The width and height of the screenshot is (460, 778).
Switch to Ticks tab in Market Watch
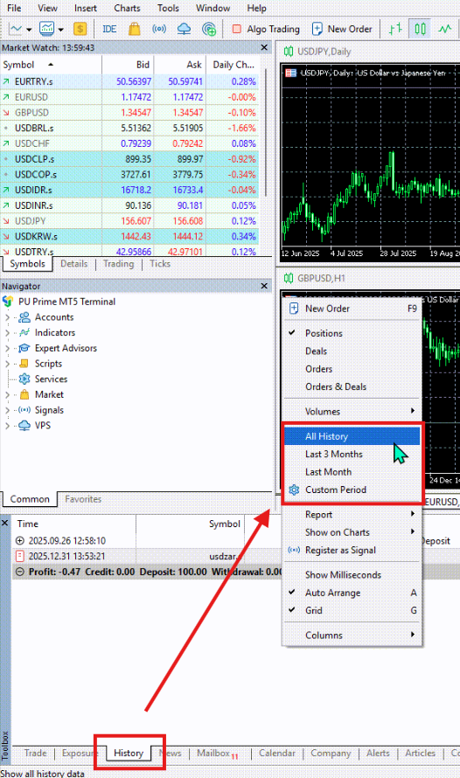pos(160,263)
